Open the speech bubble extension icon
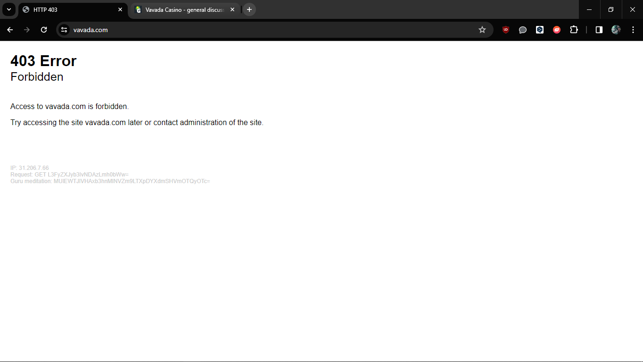 click(523, 30)
